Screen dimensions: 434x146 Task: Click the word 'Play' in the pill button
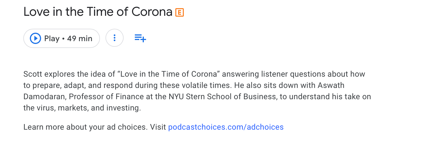pos(52,38)
